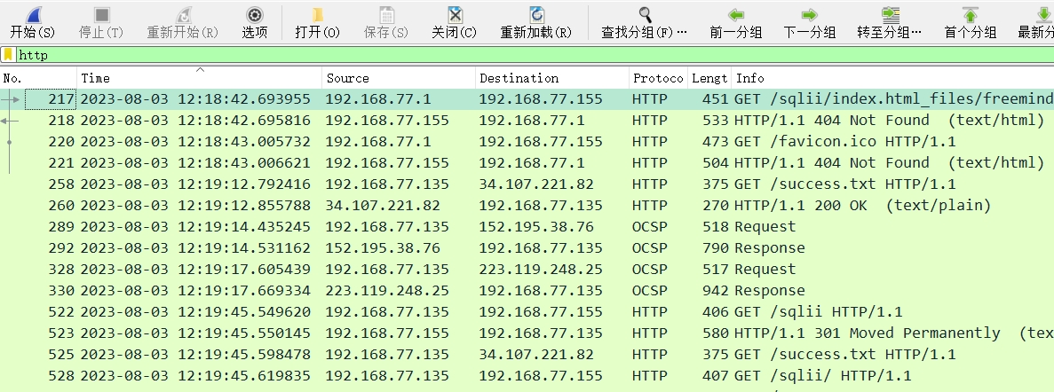Restart capture via the 重新开始 icon
The image size is (1054, 392).
click(x=183, y=15)
